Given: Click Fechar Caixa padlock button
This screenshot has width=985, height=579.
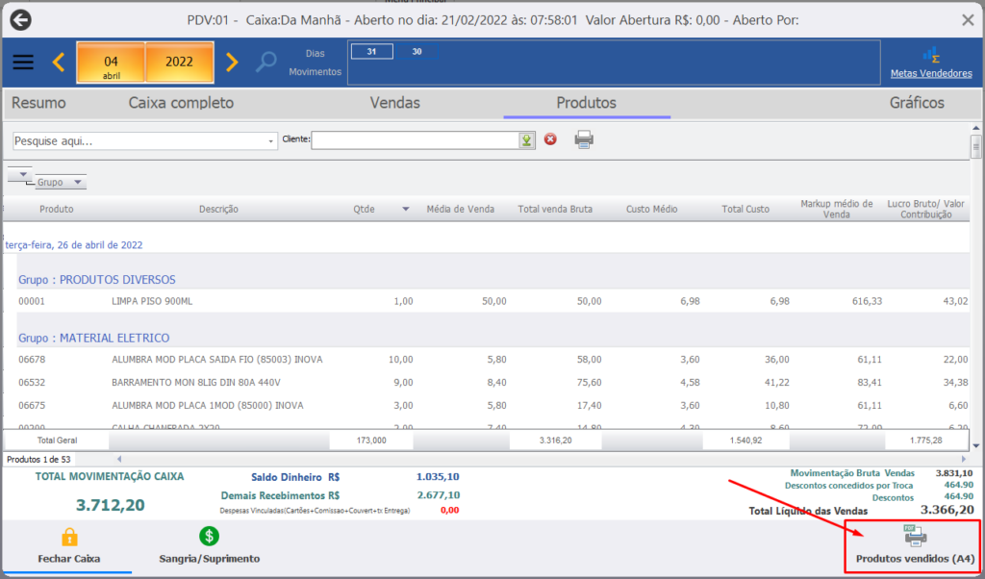Looking at the screenshot, I should tap(69, 545).
